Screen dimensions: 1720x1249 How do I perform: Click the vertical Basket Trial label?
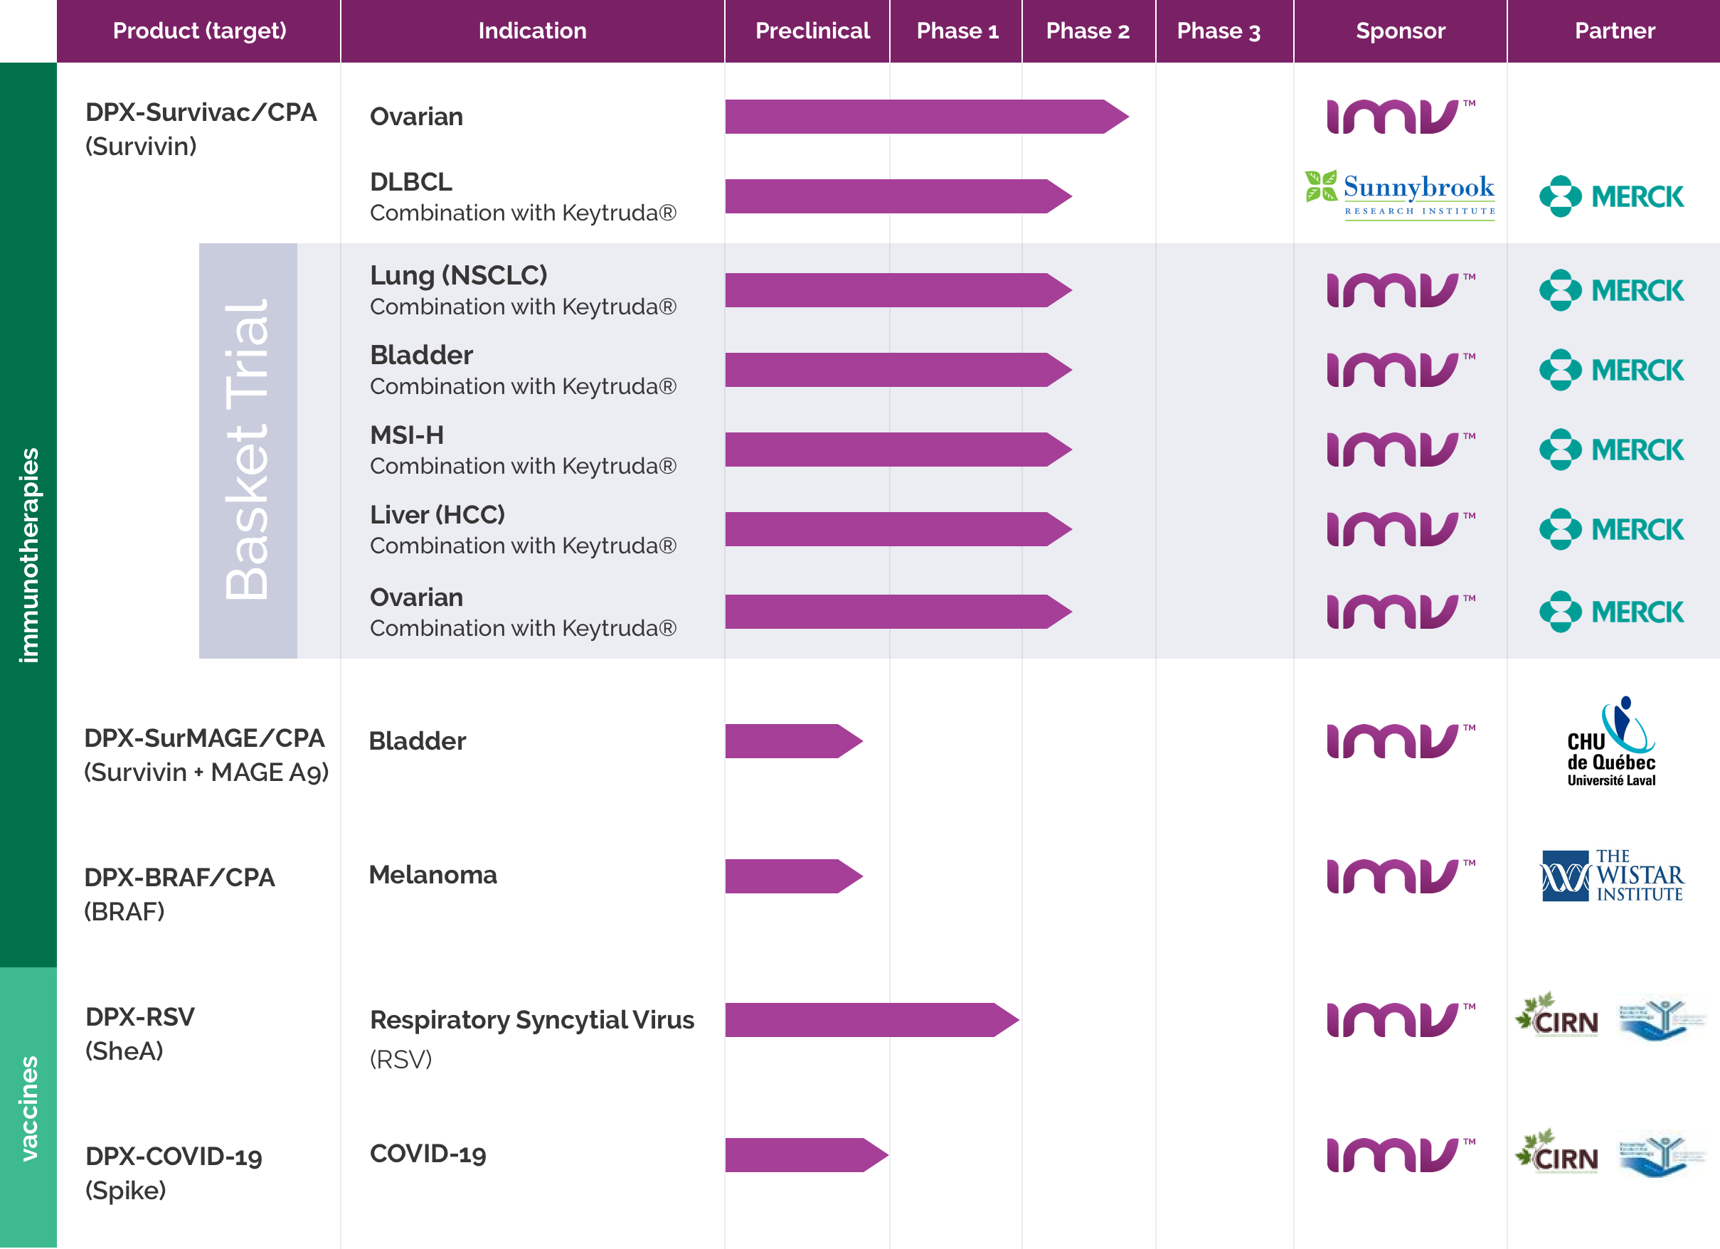248,450
